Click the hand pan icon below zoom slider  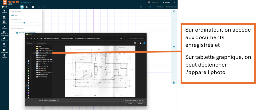tap(174, 83)
